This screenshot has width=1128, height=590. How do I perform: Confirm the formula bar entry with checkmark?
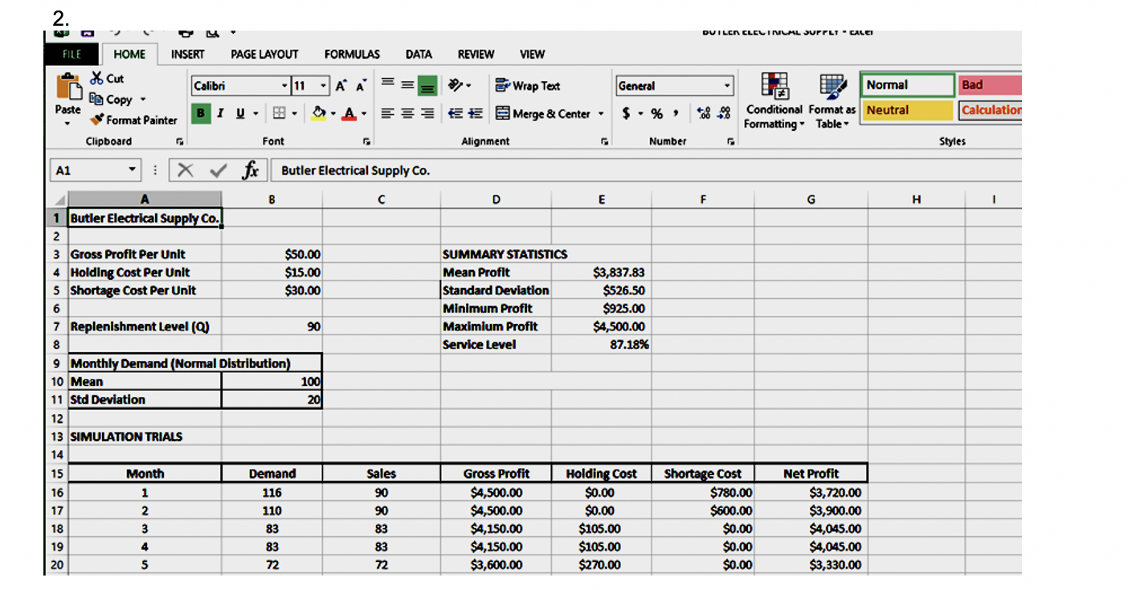(218, 170)
